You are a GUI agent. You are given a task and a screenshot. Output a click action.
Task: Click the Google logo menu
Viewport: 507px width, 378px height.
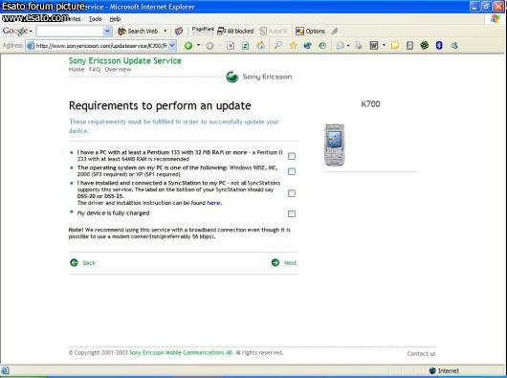(17, 31)
